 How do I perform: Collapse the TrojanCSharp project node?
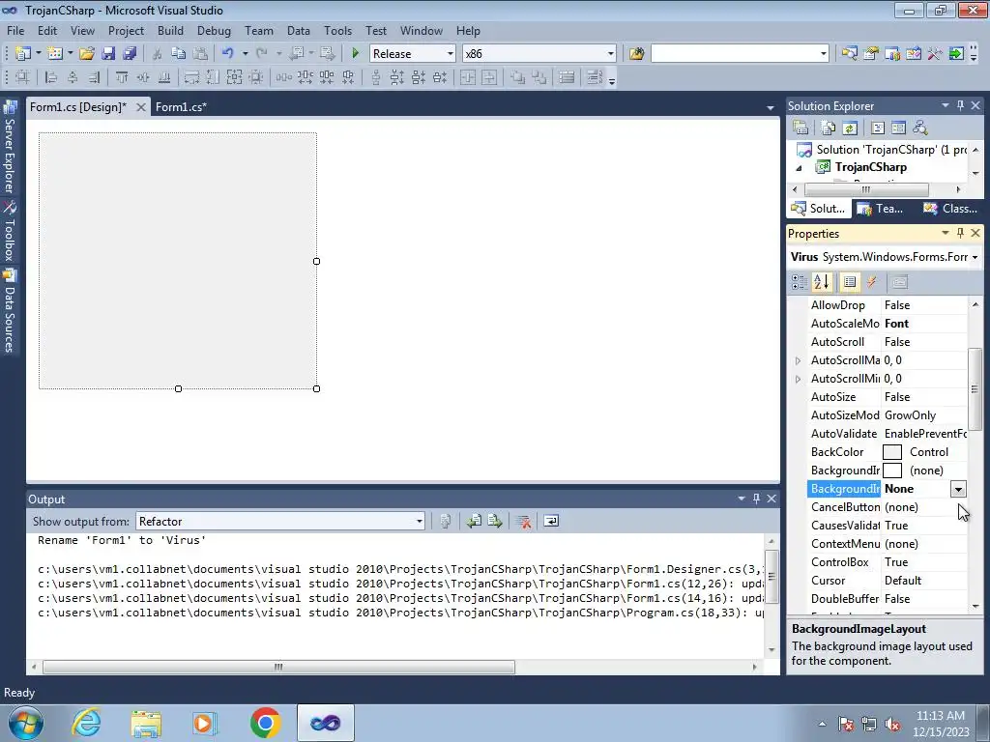[799, 168]
